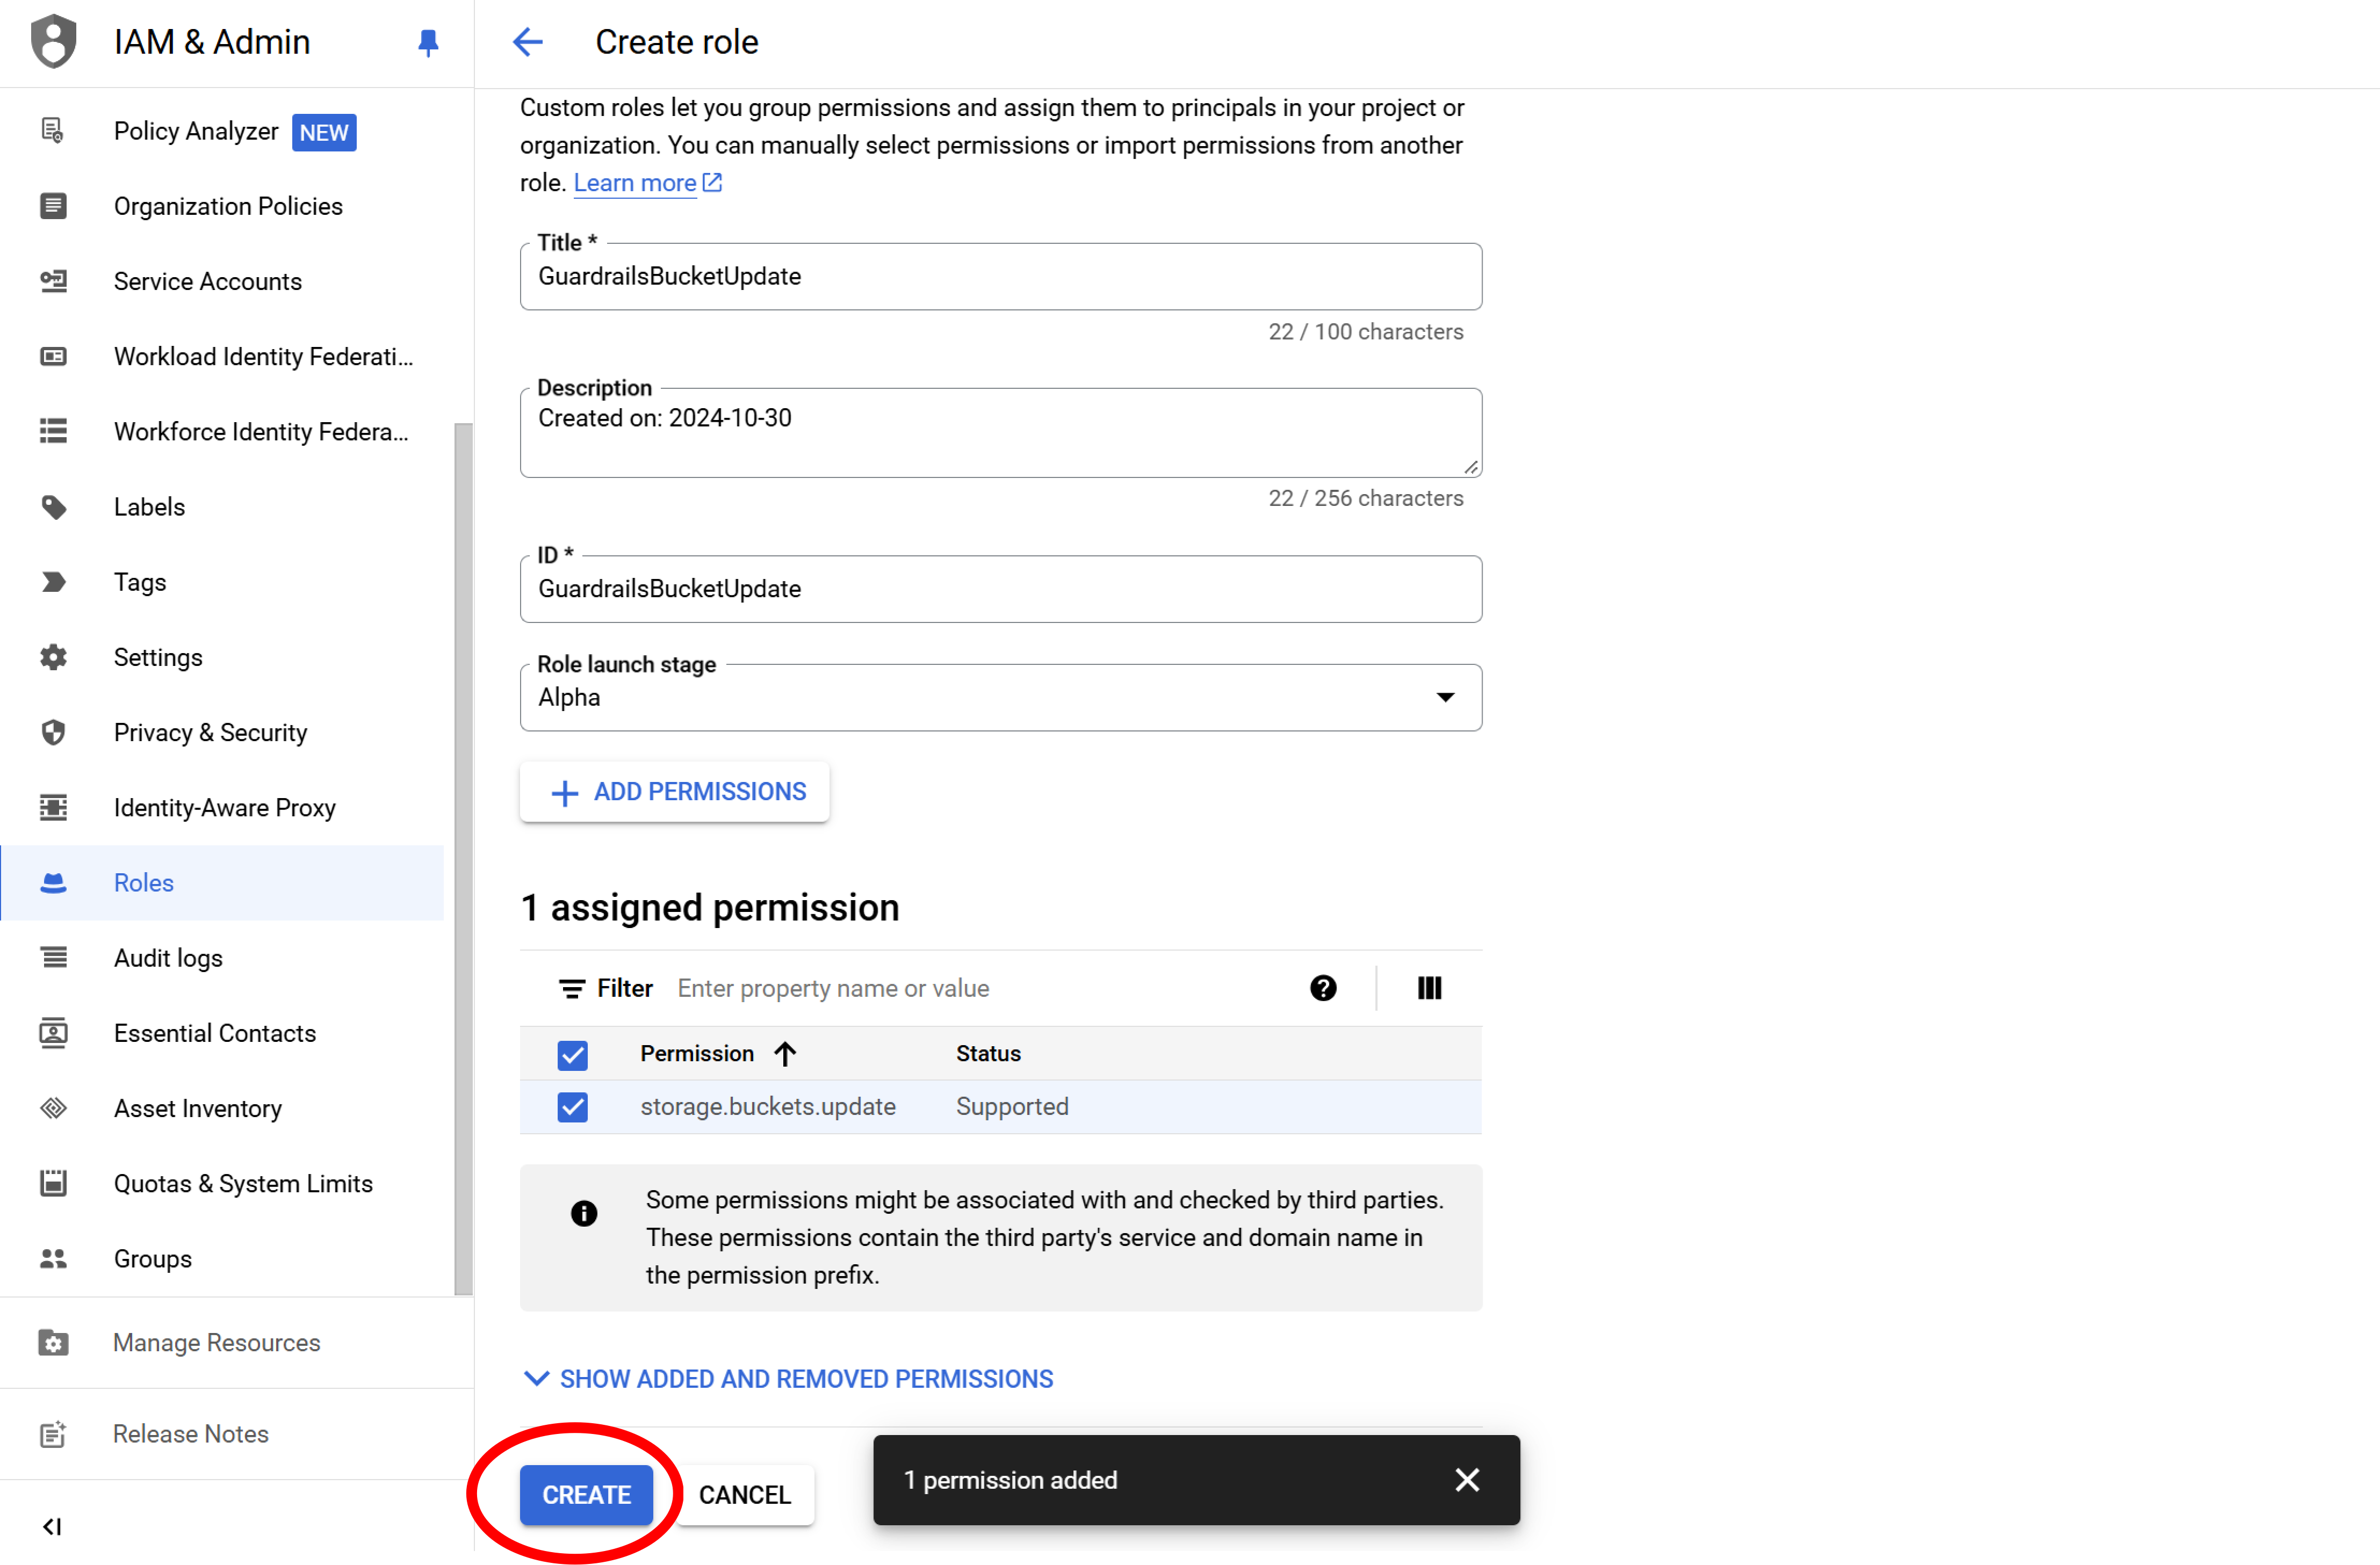This screenshot has height=1565, width=2380.
Task: Click the Create button
Action: tap(586, 1494)
